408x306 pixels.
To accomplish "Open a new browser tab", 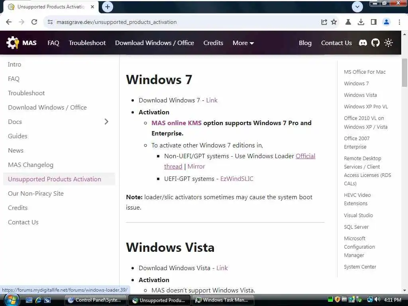I will coord(108,7).
